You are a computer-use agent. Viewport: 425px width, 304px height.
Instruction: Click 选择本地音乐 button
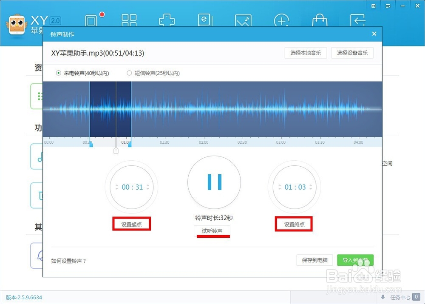(306, 53)
